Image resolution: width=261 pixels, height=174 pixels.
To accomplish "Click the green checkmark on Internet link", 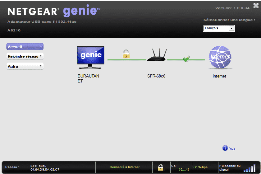I will [x=186, y=59].
